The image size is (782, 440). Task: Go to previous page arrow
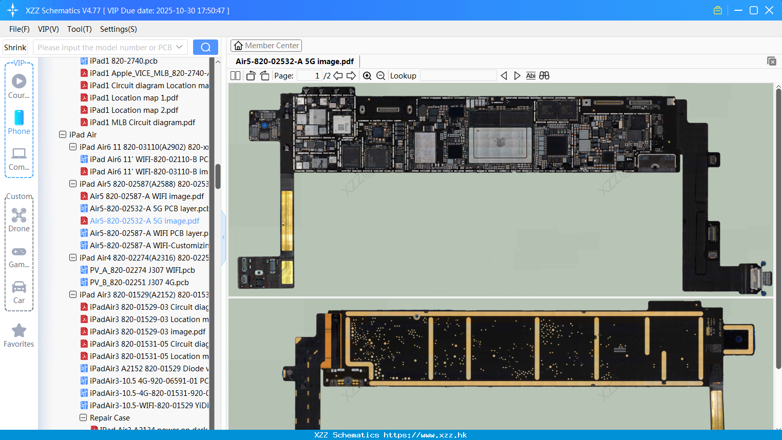338,75
